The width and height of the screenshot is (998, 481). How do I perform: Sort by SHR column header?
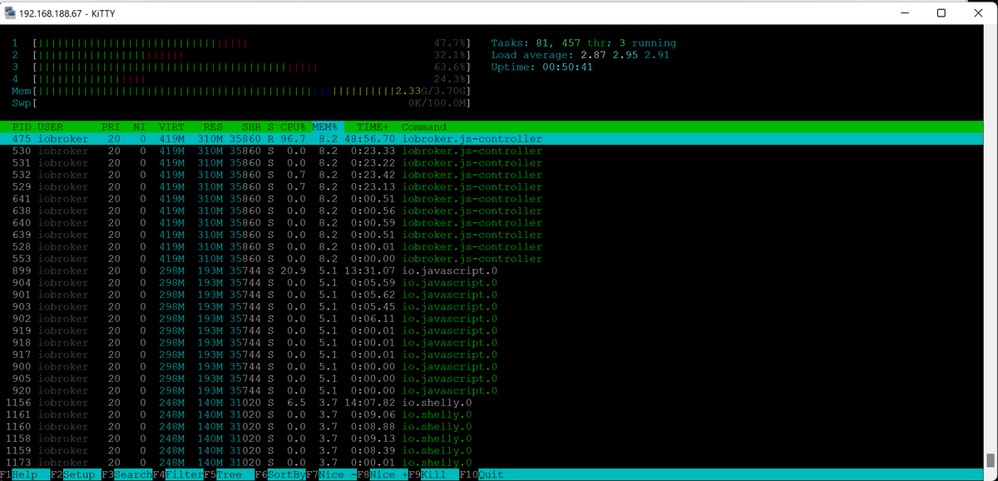tap(251, 127)
